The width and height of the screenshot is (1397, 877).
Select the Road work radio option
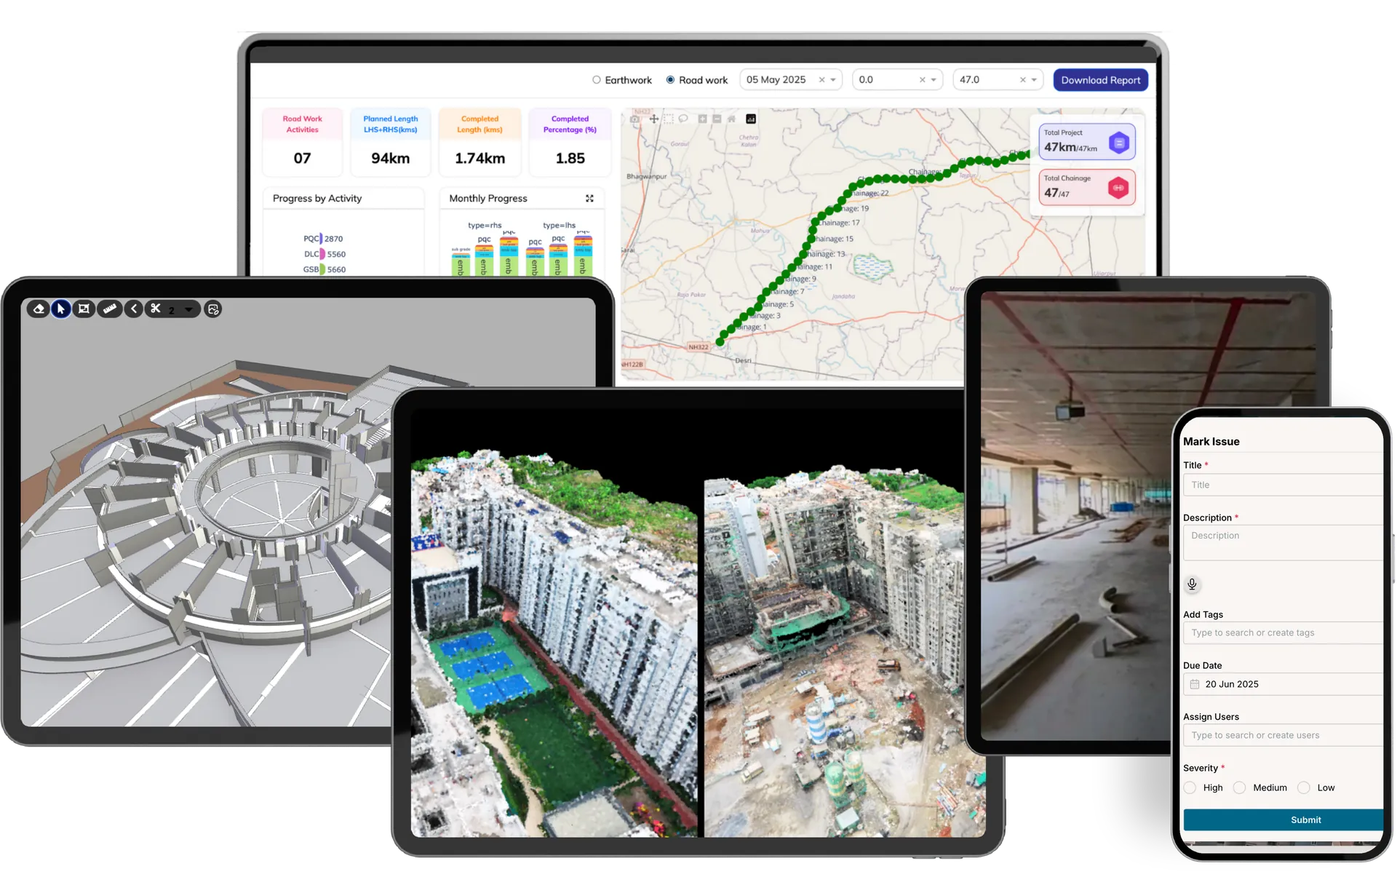pos(670,80)
